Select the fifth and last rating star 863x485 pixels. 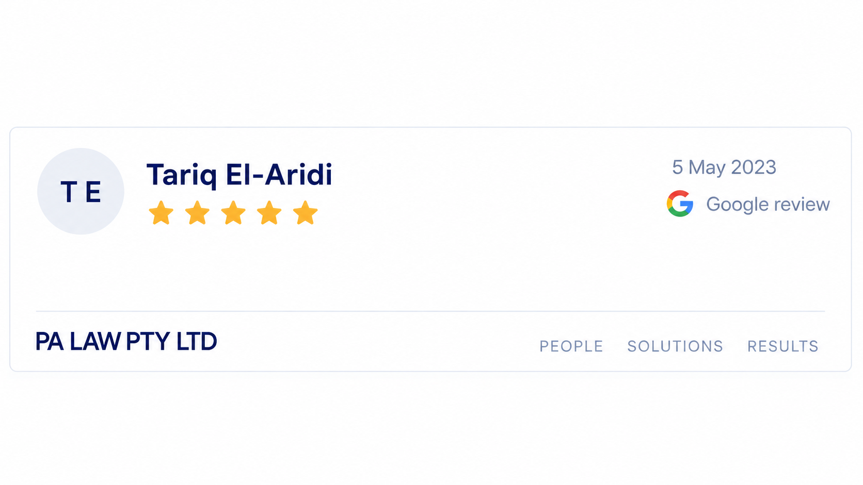[x=306, y=213]
